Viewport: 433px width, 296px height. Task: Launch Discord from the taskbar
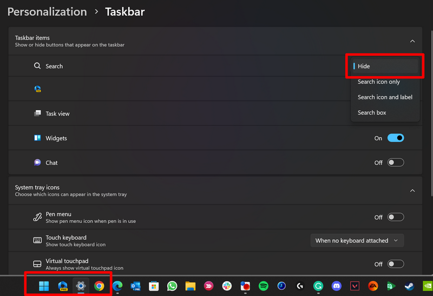(x=337, y=286)
